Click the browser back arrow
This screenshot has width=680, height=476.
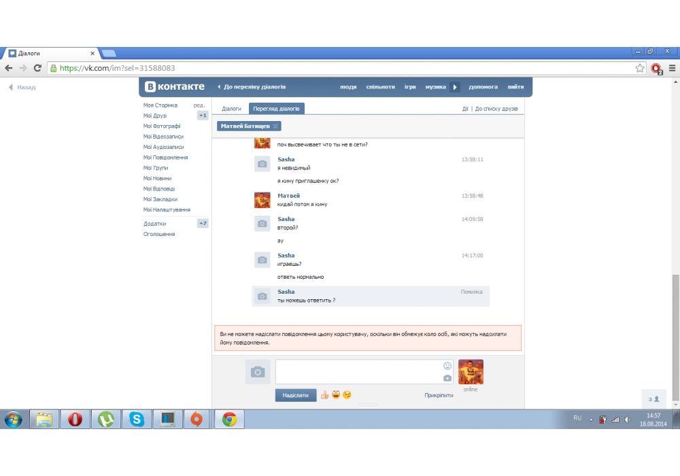coord(9,68)
